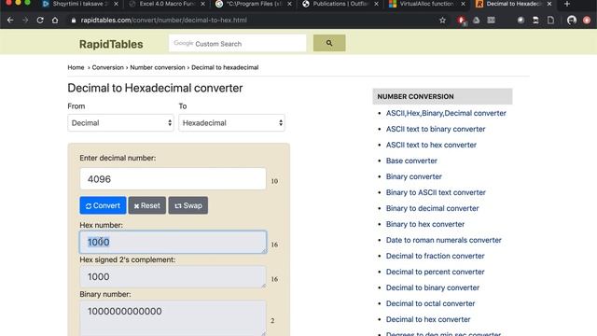Reload the page with refresh icon

point(40,21)
